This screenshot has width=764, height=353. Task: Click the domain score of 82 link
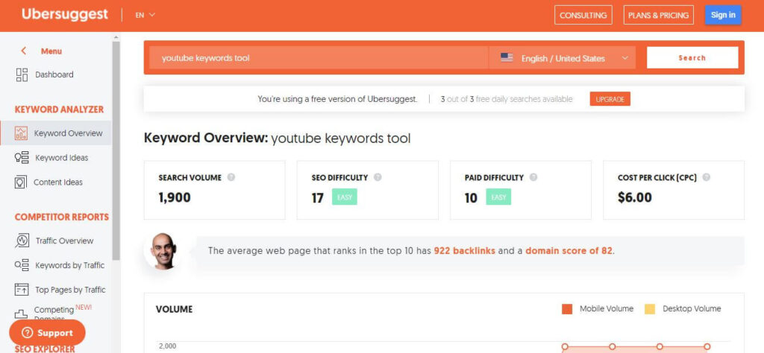(569, 251)
